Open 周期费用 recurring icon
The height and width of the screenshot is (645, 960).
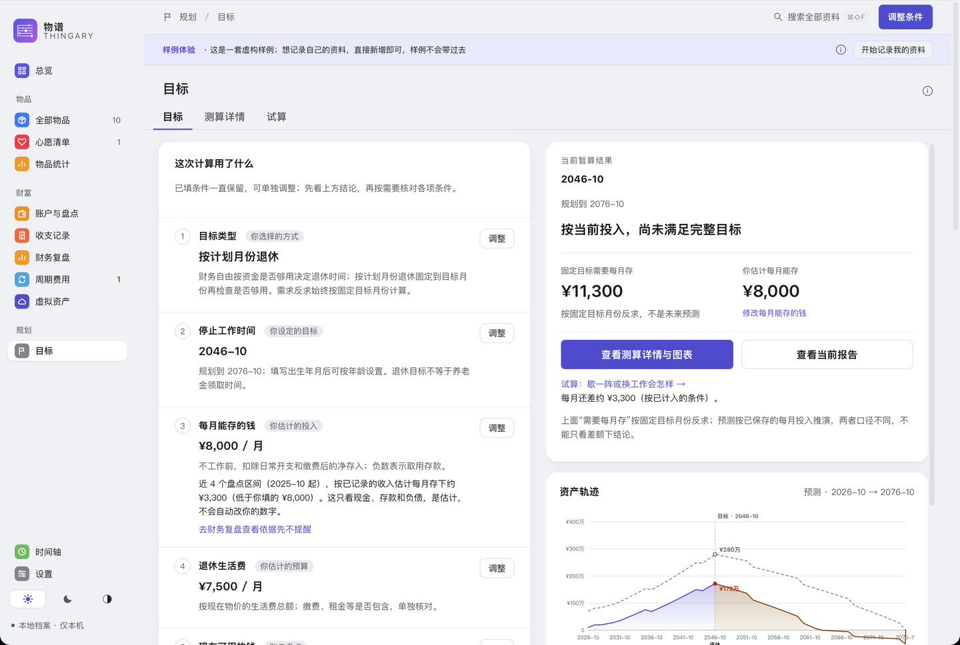[x=22, y=279]
